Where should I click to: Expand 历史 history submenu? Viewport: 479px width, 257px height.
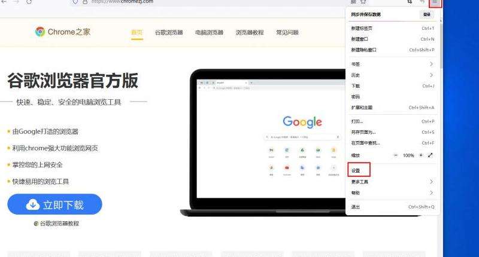click(392, 75)
